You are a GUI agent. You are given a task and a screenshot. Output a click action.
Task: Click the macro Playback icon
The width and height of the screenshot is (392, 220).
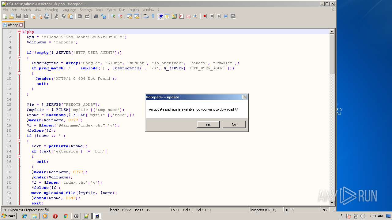point(219,16)
